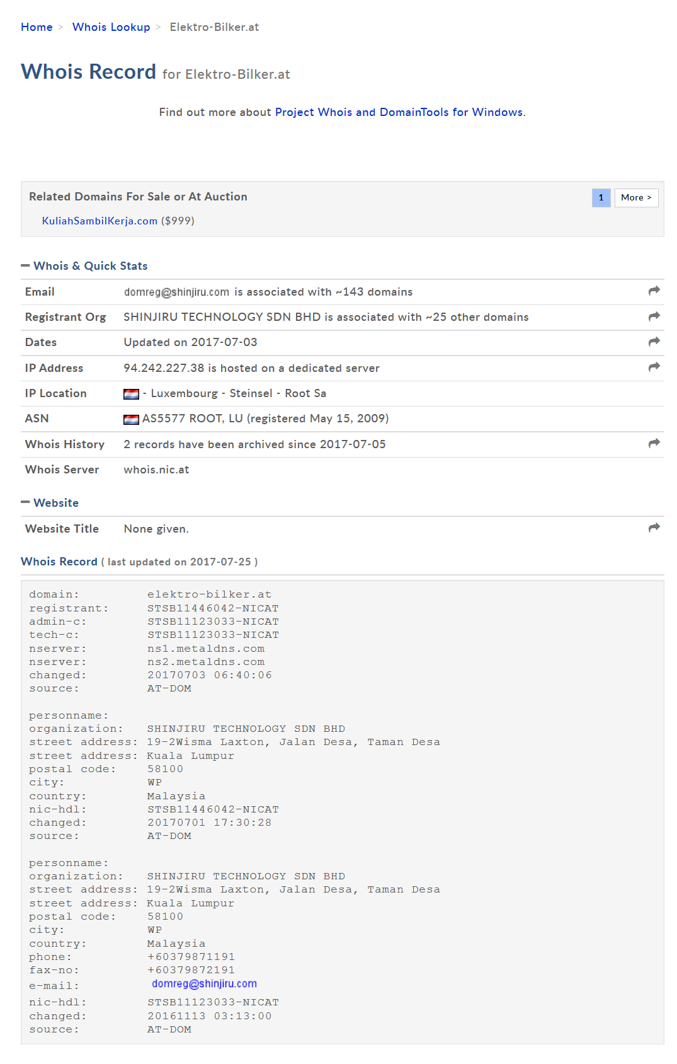This screenshot has width=677, height=1064.
Task: Click IP address 94.242.227.38 text
Action: tap(164, 368)
